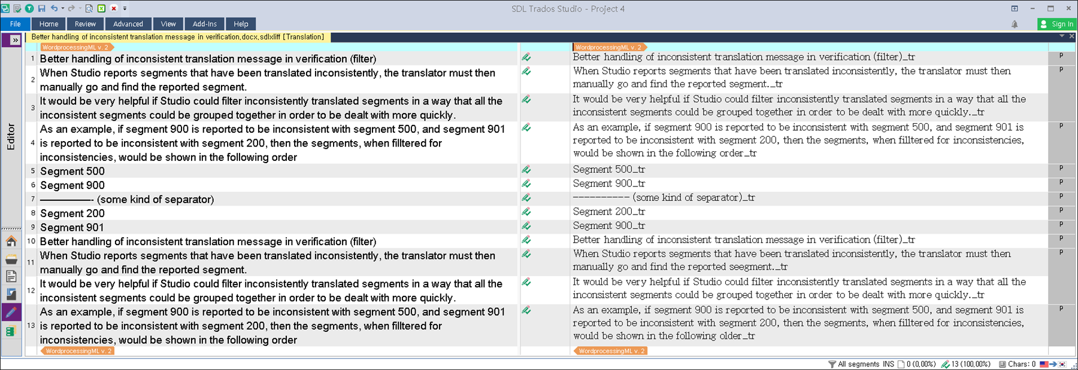Click target text "Segment 500_tr"
The height and width of the screenshot is (370, 1078).
608,170
